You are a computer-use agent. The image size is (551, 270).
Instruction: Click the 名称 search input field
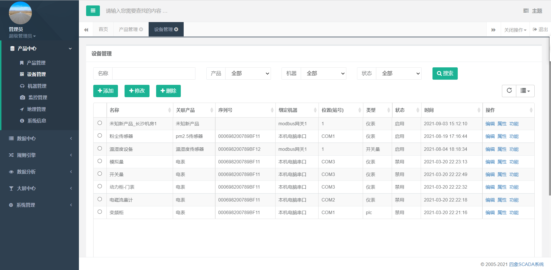point(154,74)
